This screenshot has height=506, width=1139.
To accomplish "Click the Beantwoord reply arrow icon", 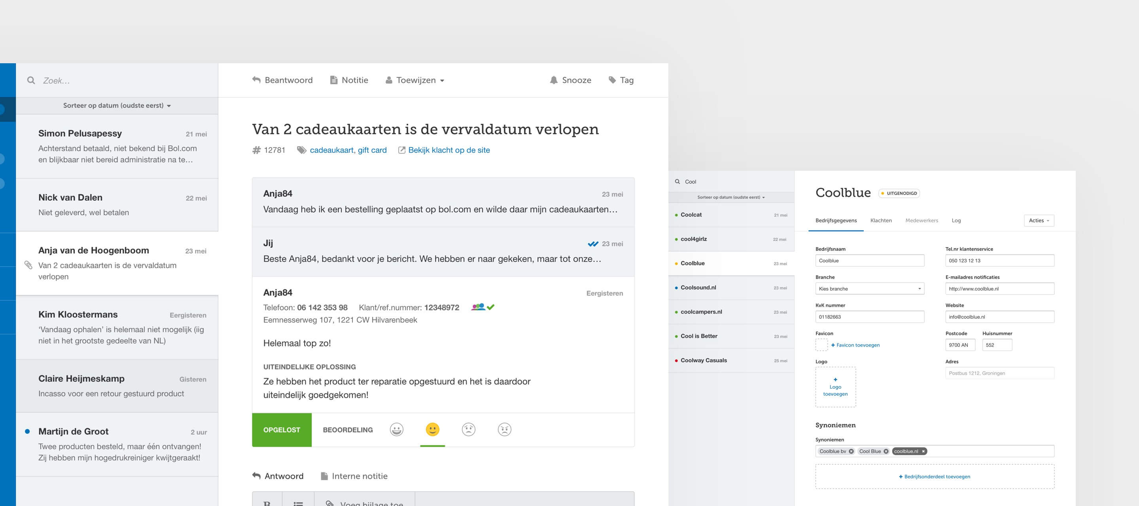I will [256, 80].
